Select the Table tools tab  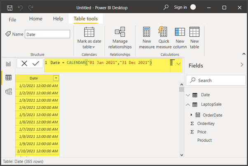click(x=86, y=19)
